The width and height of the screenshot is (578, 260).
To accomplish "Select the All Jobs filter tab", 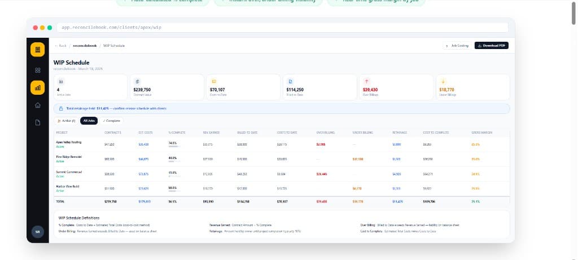I will 89,120.
